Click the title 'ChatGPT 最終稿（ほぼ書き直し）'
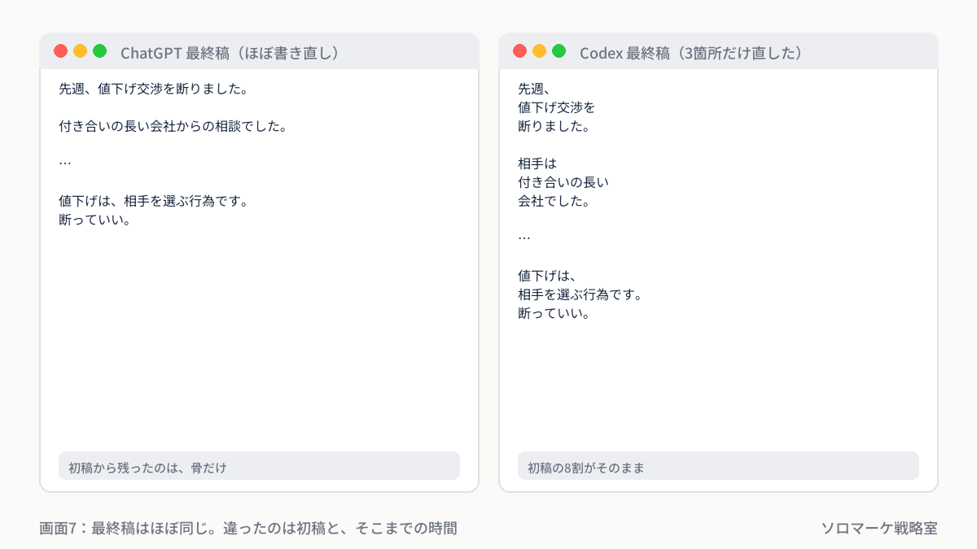Screen dimensions: 977x549 [230, 53]
